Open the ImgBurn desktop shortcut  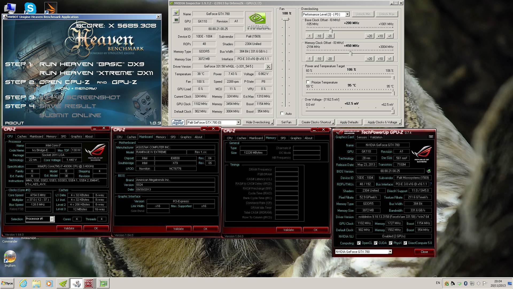coord(10,259)
